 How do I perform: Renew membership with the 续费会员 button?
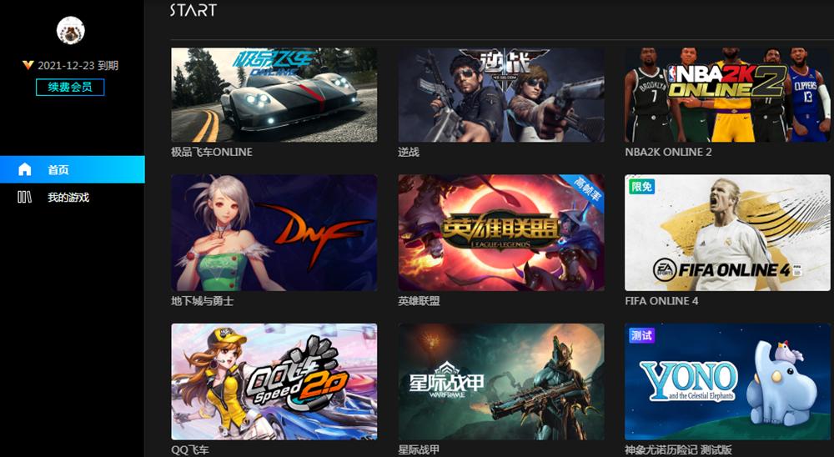(x=70, y=88)
